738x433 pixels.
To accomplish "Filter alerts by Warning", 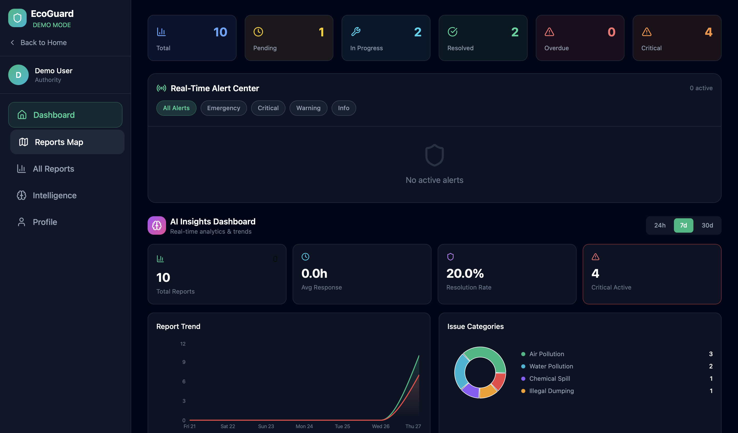I will click(308, 108).
